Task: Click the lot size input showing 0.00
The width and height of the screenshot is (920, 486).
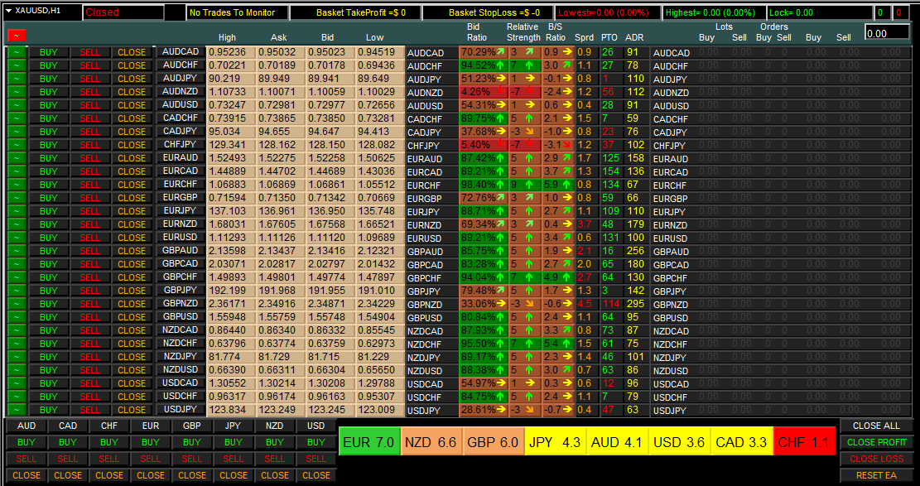Action: pyautogui.click(x=887, y=33)
